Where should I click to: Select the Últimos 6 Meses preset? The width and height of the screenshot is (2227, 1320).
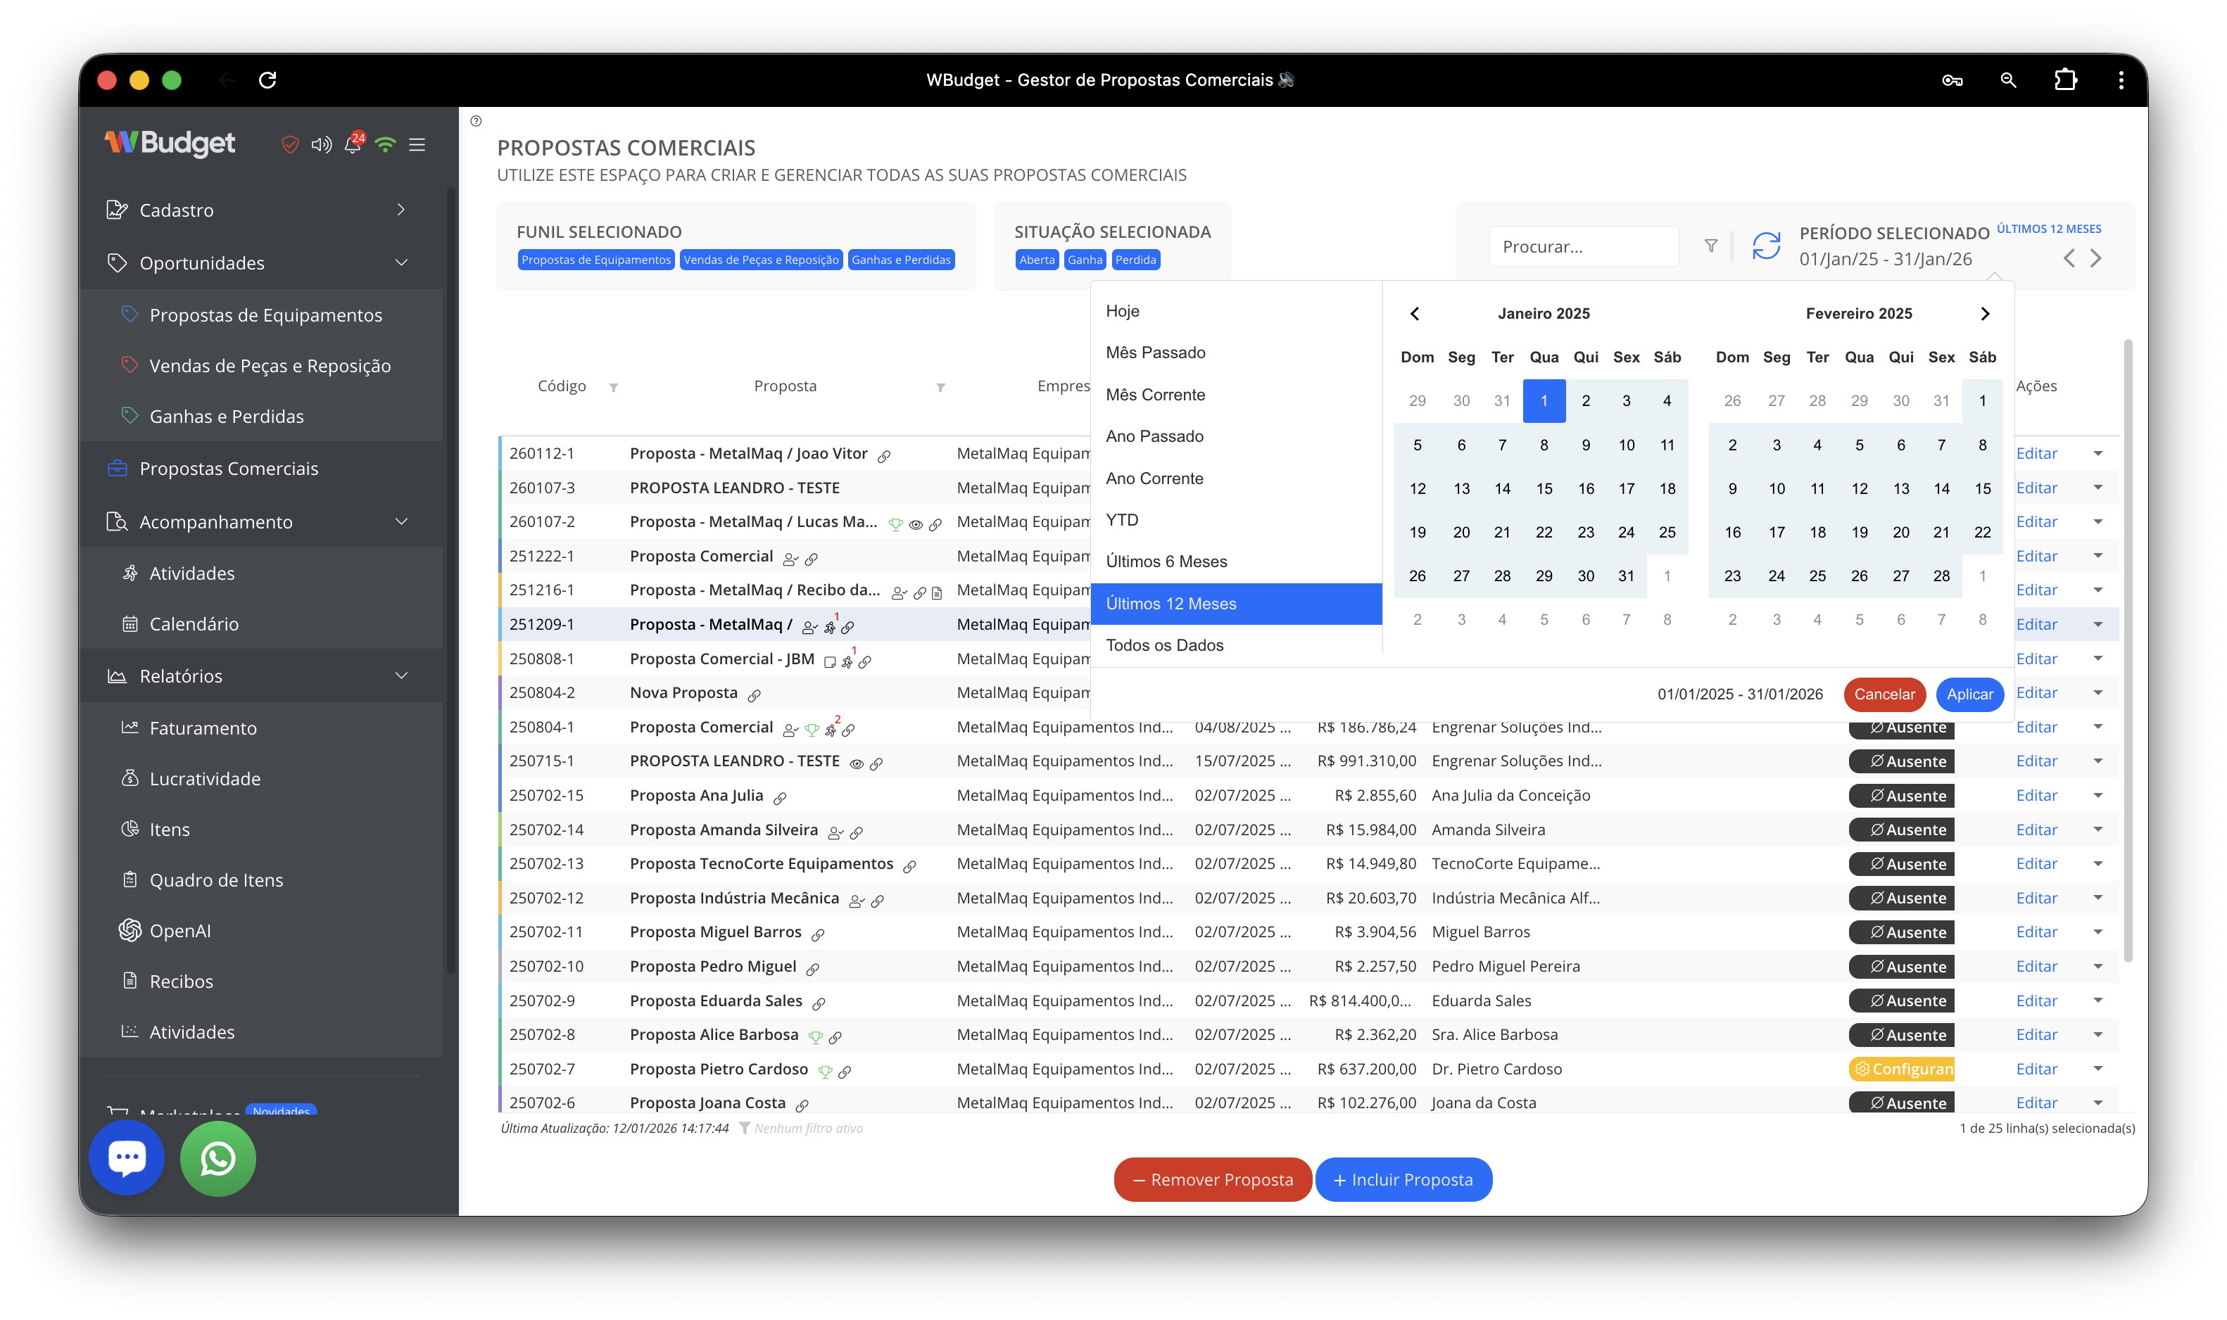point(1166,561)
